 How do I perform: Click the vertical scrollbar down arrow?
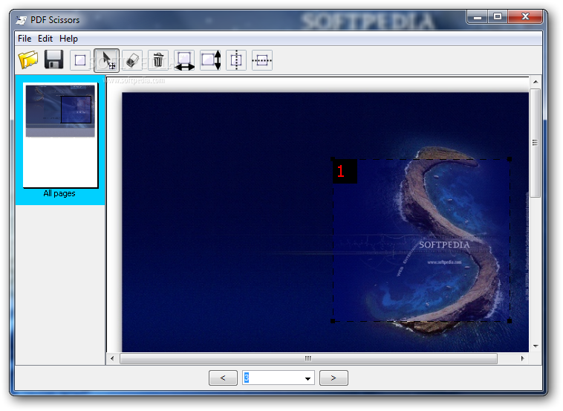tap(536, 346)
